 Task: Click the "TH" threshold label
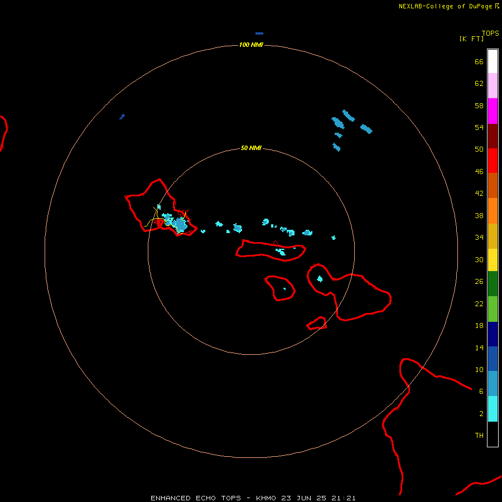click(479, 436)
